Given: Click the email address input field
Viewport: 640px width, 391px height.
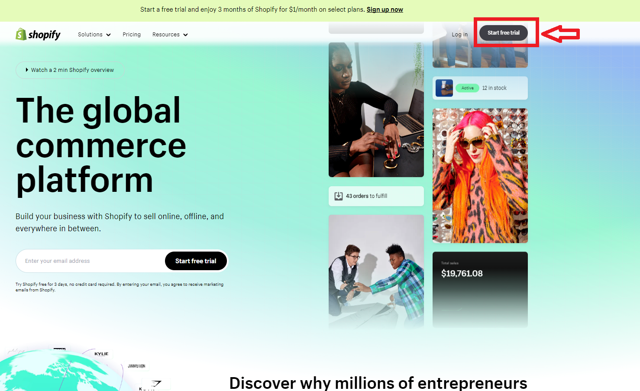Looking at the screenshot, I should (x=91, y=261).
